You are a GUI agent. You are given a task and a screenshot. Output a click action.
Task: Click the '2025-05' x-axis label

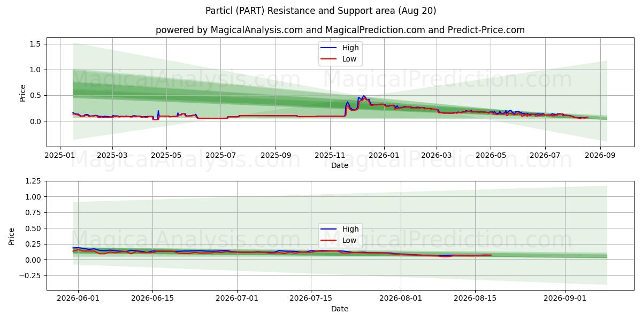(166, 155)
